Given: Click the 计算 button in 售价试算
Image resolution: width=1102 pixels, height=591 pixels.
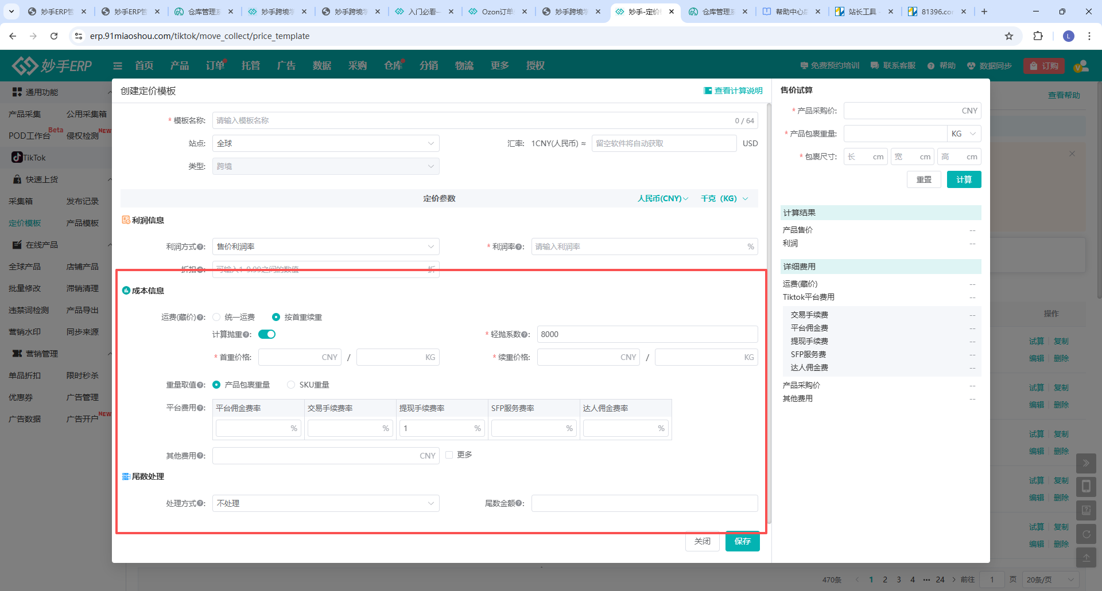Looking at the screenshot, I should pyautogui.click(x=964, y=179).
